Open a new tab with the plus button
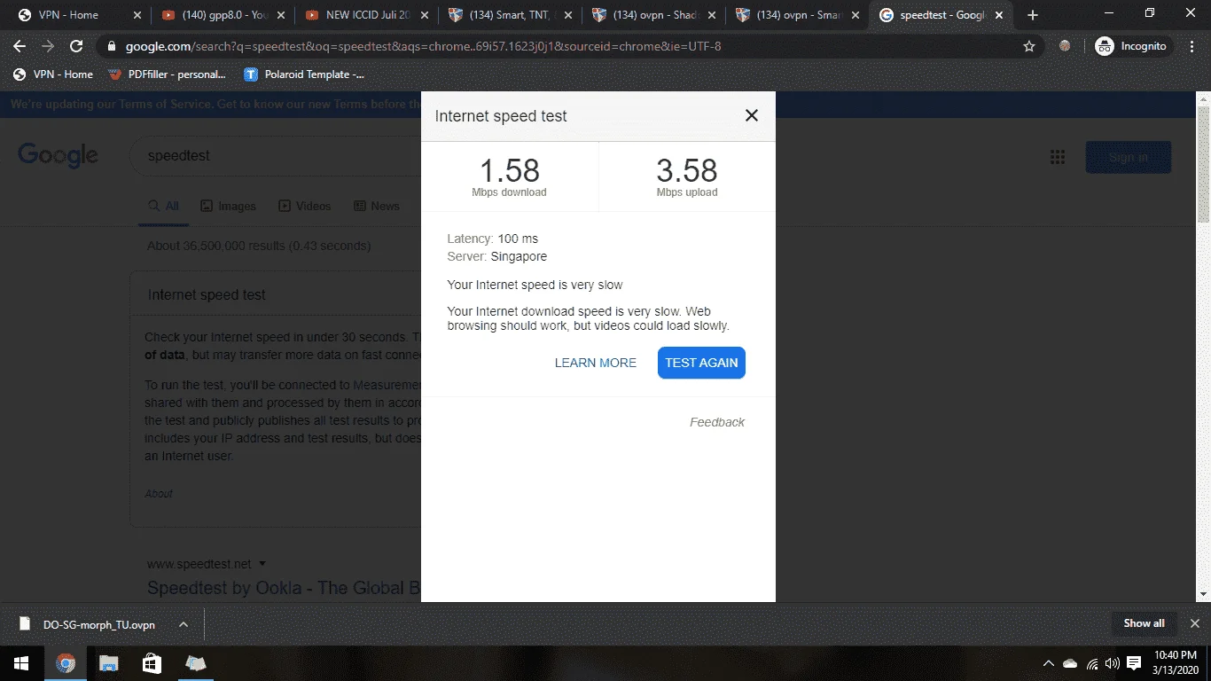The image size is (1211, 681). [x=1032, y=15]
